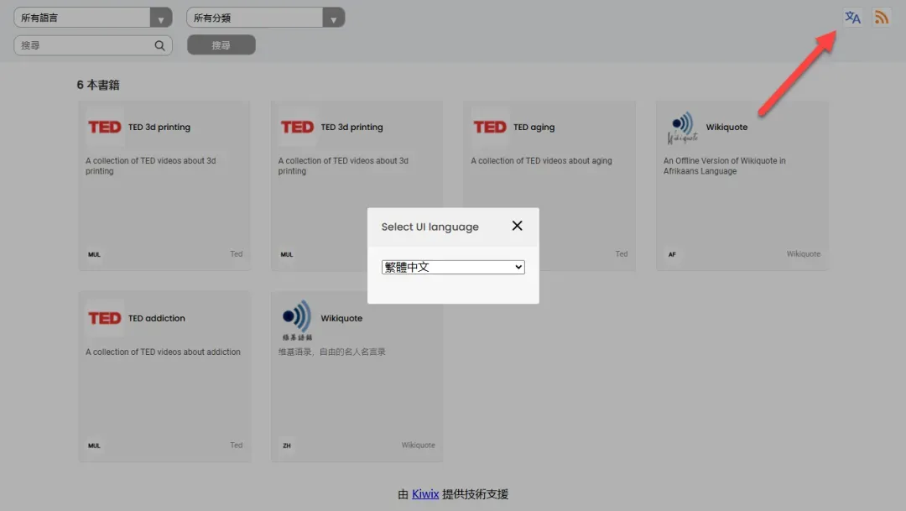This screenshot has width=906, height=511.
Task: Close the Select UI language dialog
Action: pos(517,226)
